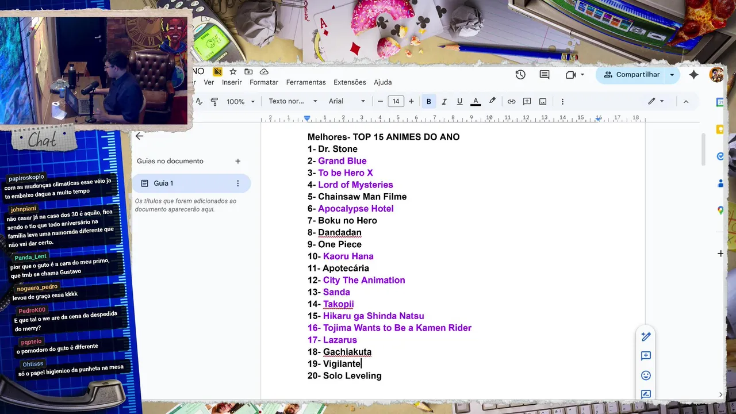This screenshot has width=736, height=414.
Task: Open the toolbar's more options menu
Action: click(x=562, y=101)
